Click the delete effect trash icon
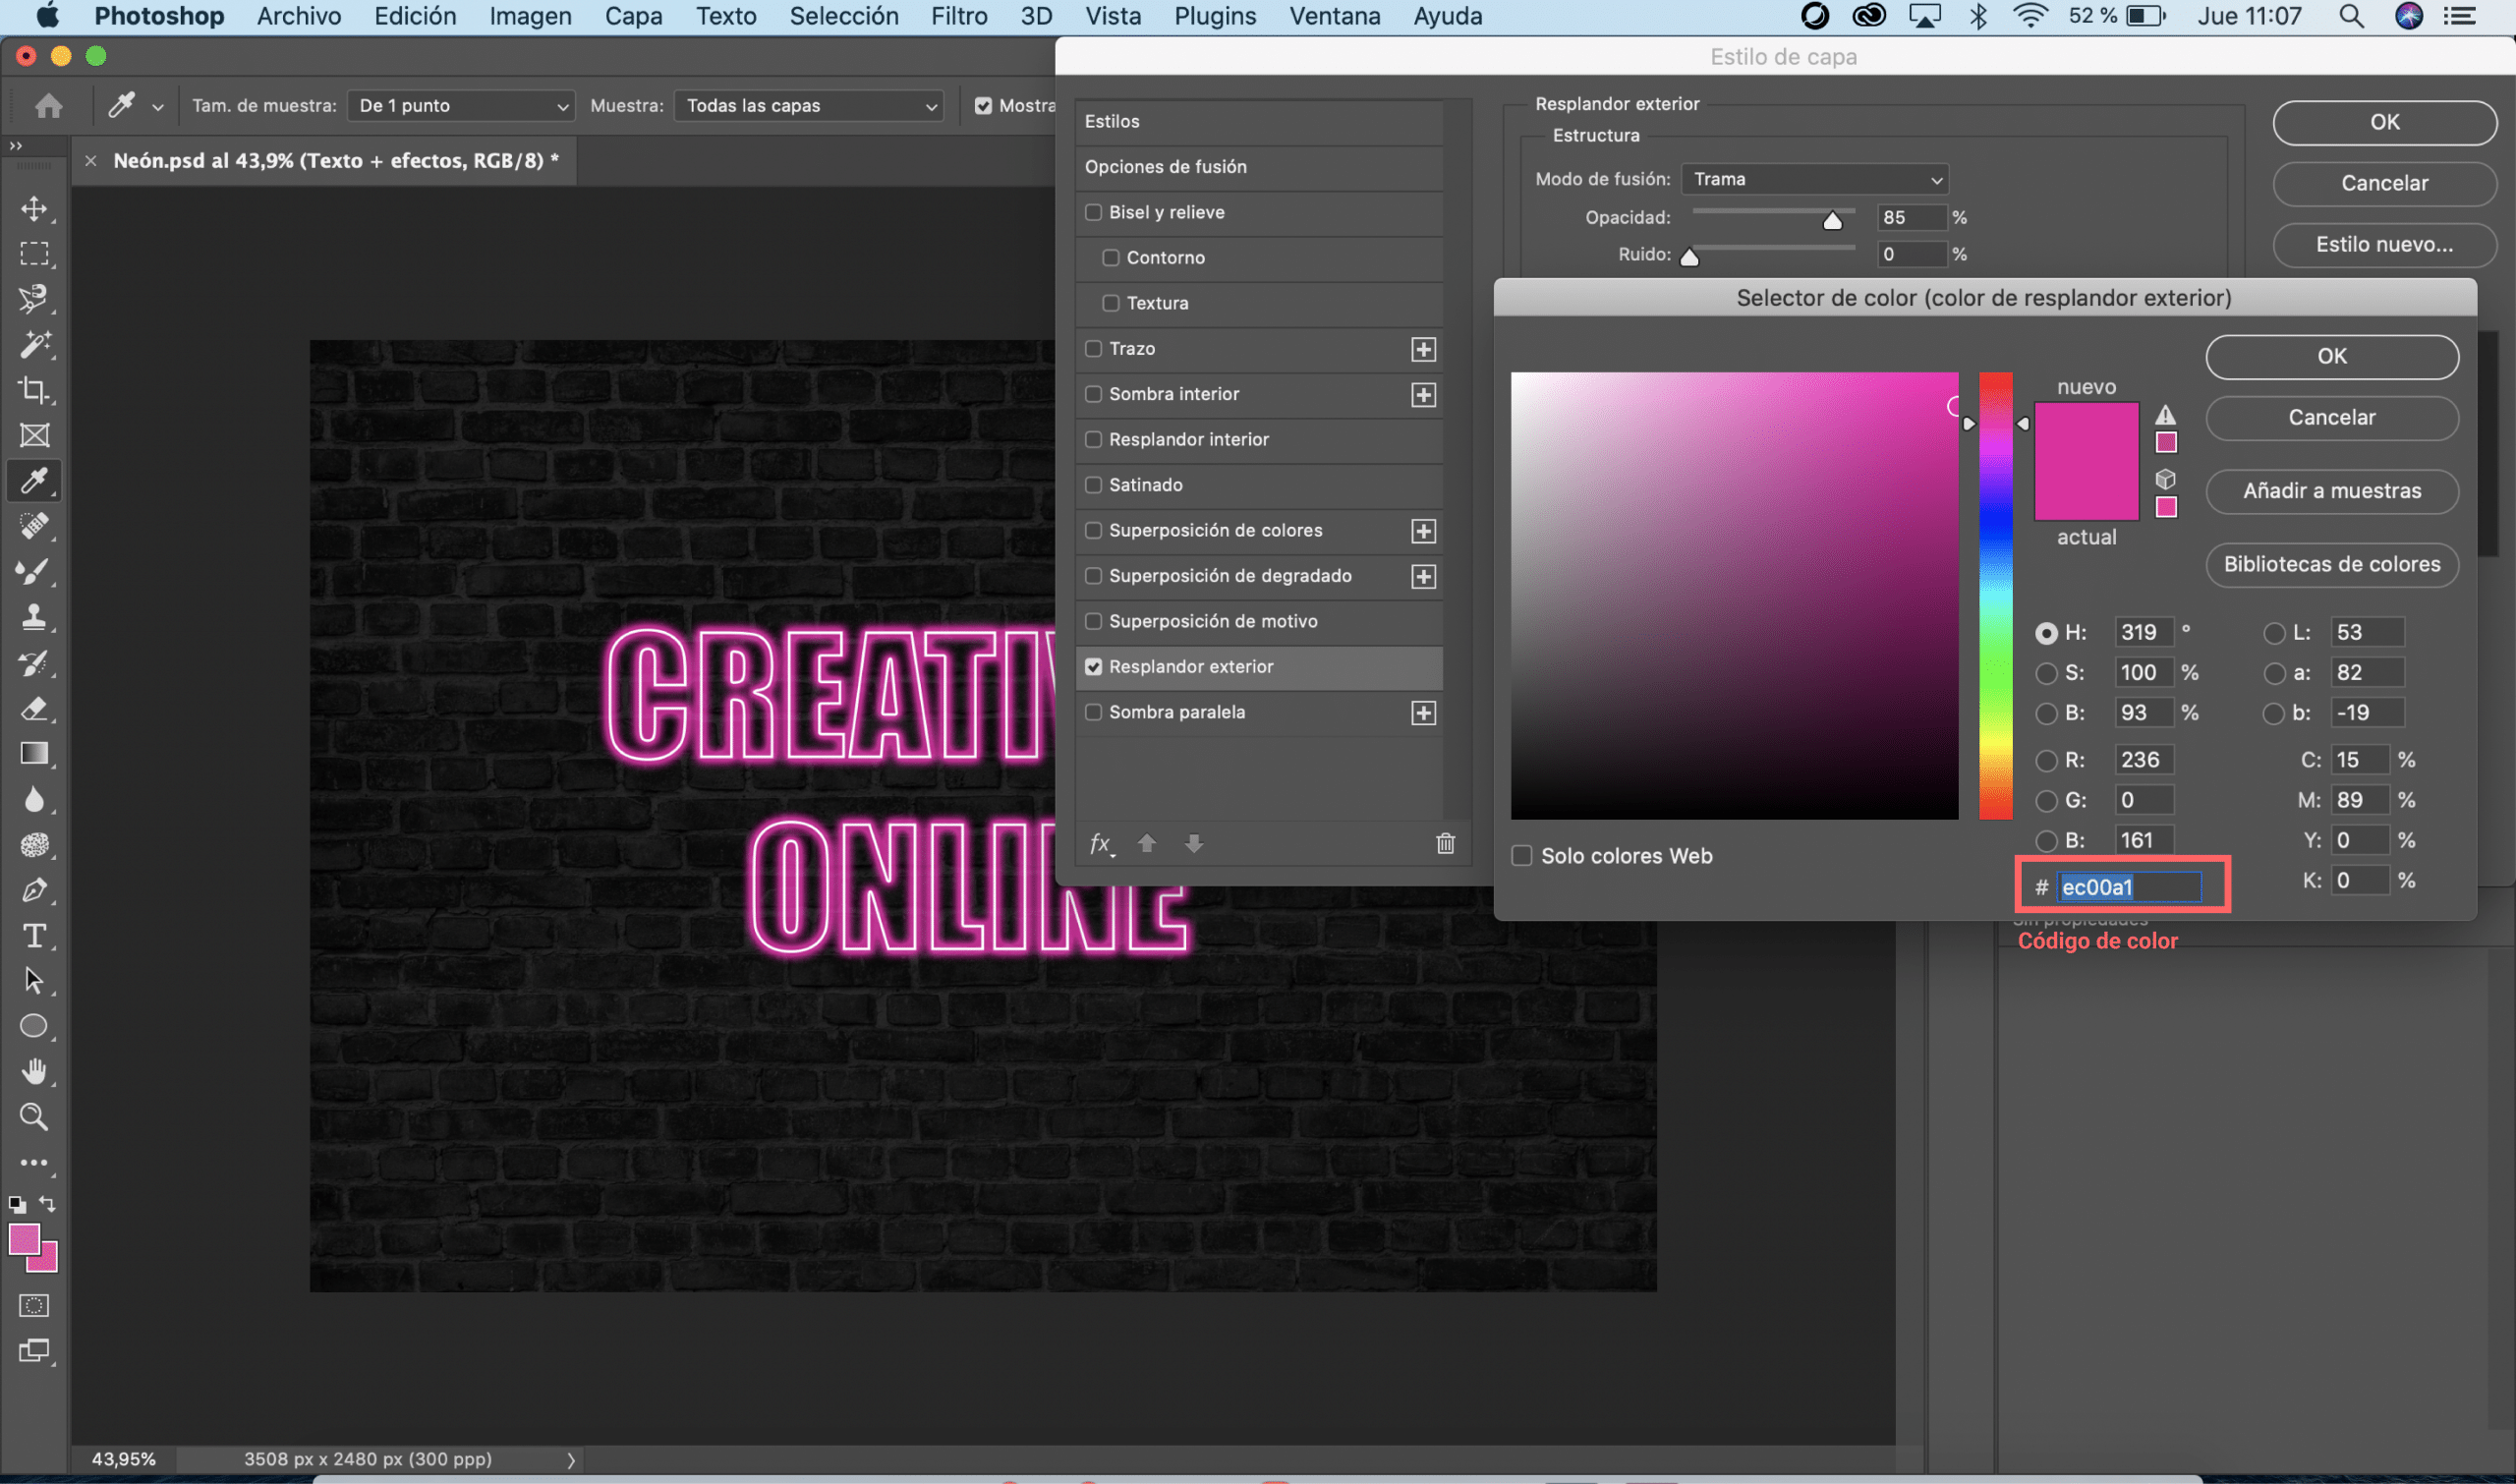Image resolution: width=2516 pixels, height=1484 pixels. (x=1445, y=843)
